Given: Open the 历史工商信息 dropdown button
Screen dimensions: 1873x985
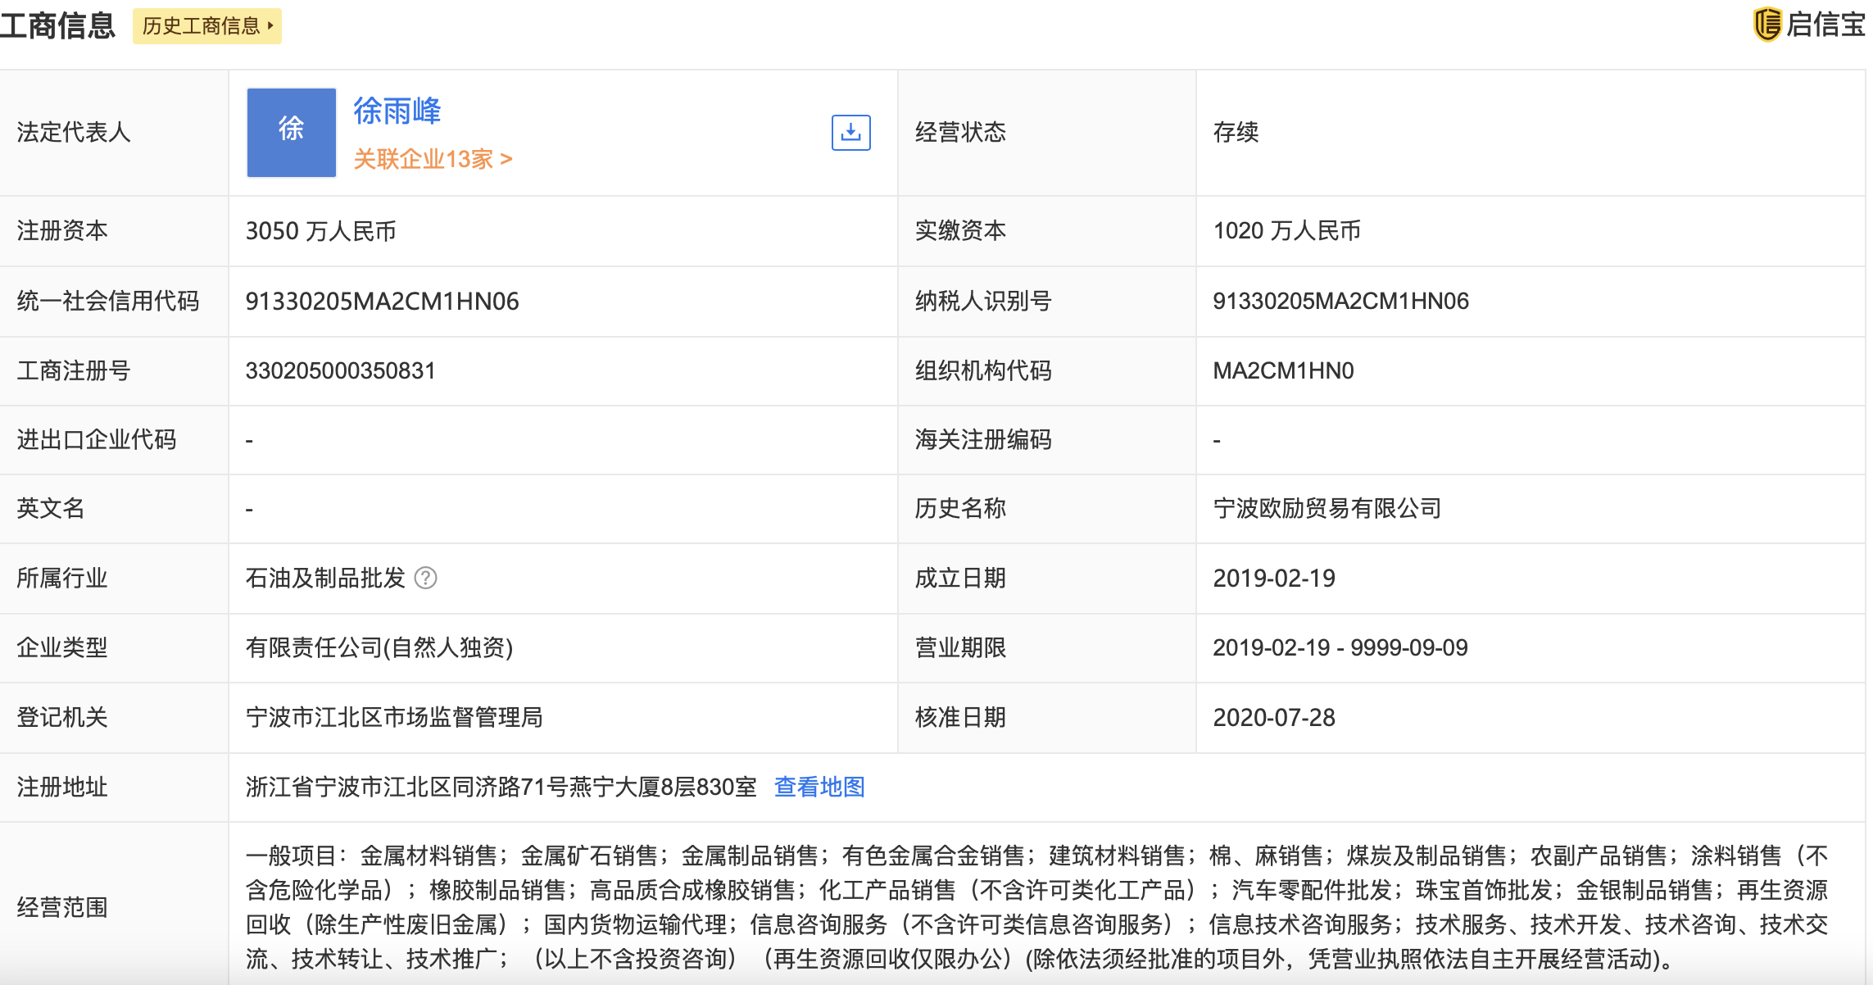Looking at the screenshot, I should click(x=206, y=26).
